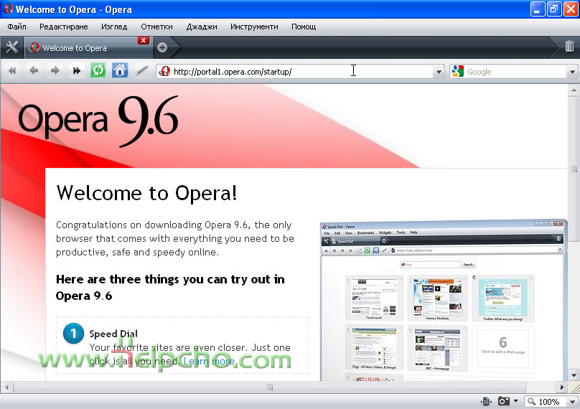Click into the Google search field
580x409 pixels.
(x=515, y=72)
